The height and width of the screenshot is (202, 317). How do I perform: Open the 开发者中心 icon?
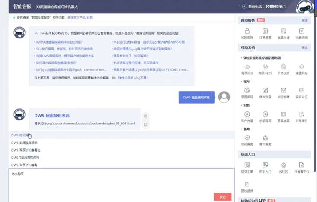[301, 165]
